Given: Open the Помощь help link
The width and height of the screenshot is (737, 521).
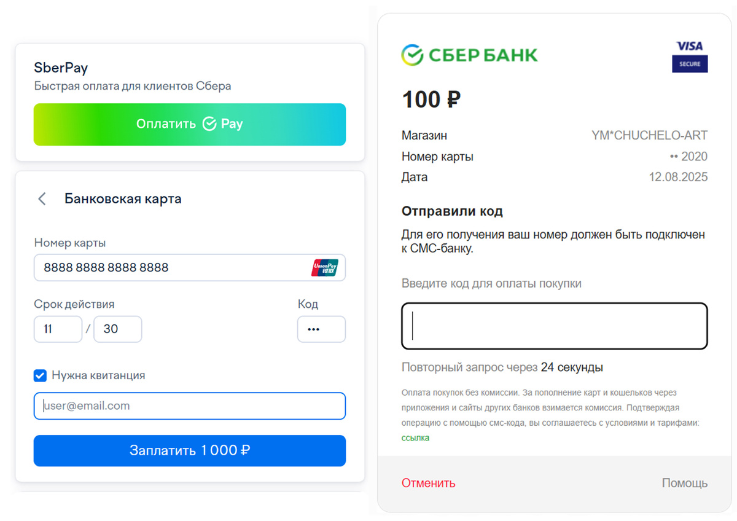Looking at the screenshot, I should 685,483.
